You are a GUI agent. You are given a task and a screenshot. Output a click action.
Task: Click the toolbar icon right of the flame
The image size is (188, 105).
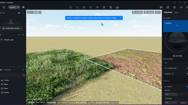point(97,7)
